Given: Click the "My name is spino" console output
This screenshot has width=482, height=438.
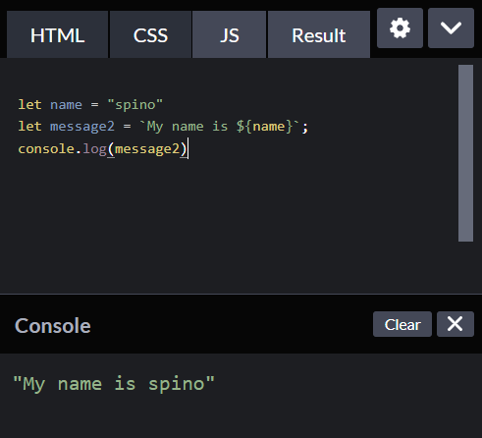Looking at the screenshot, I should (114, 384).
